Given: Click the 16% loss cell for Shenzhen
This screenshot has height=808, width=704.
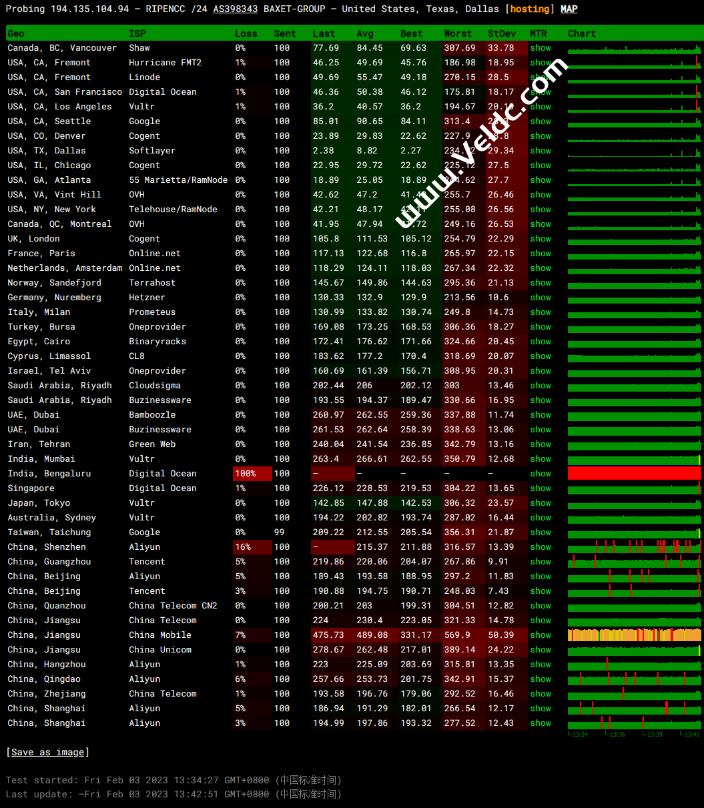Looking at the screenshot, I should pyautogui.click(x=252, y=547).
